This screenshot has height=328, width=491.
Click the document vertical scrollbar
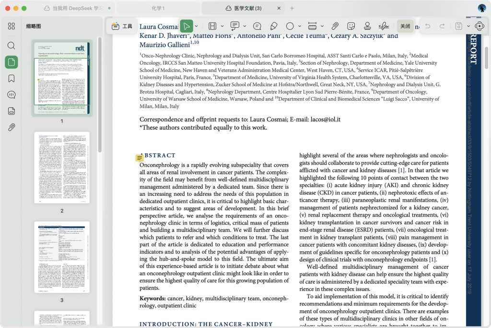click(486, 58)
